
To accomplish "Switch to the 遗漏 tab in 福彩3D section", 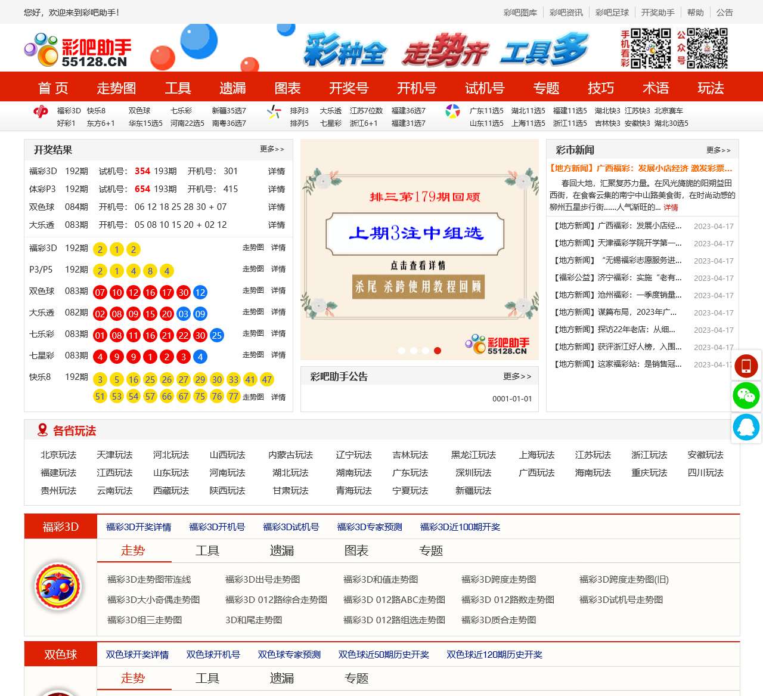I will 282,550.
